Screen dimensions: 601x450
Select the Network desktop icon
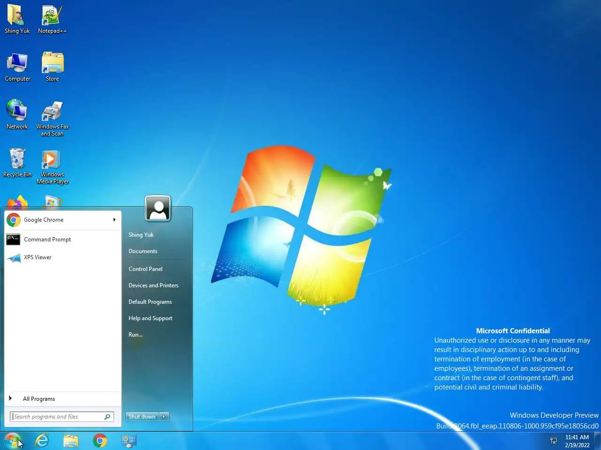click(17, 115)
